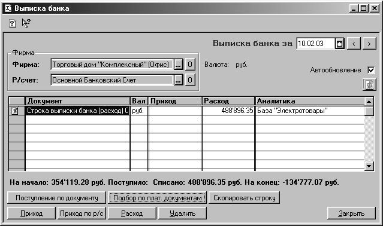This screenshot has width=383, height=226.
Task: Click the Приход по р/с button
Action: point(82,213)
